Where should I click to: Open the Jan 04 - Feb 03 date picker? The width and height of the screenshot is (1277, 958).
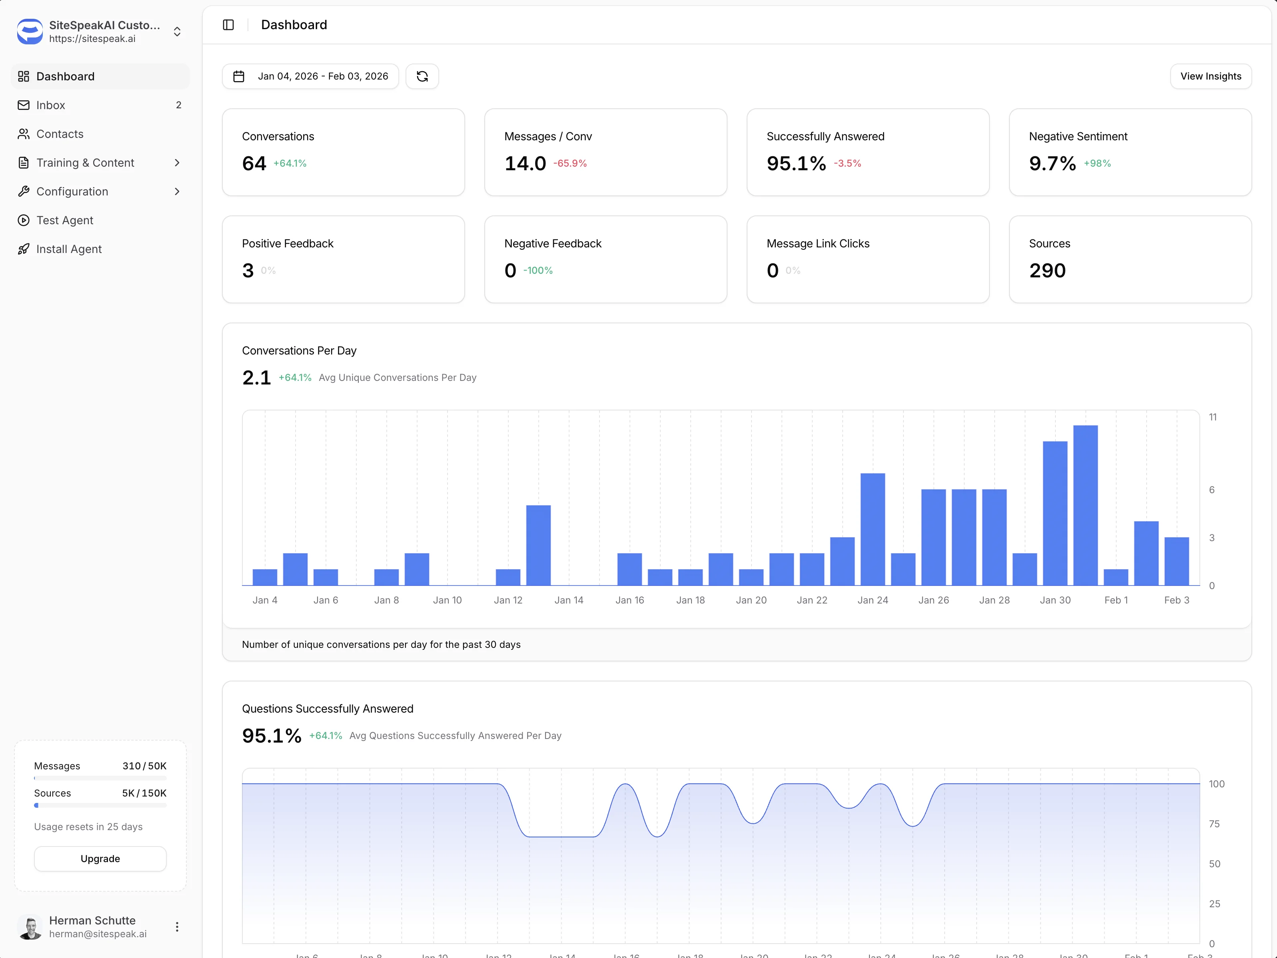[x=322, y=76]
